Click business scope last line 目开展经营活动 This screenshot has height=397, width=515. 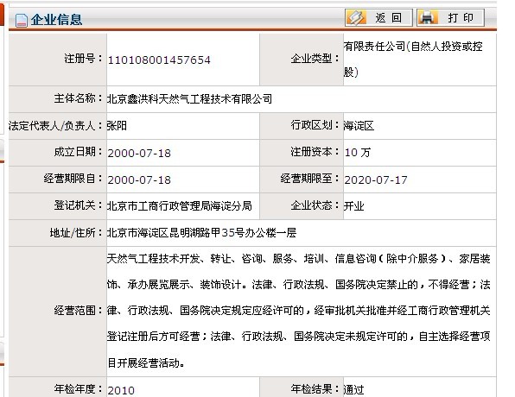pos(146,362)
